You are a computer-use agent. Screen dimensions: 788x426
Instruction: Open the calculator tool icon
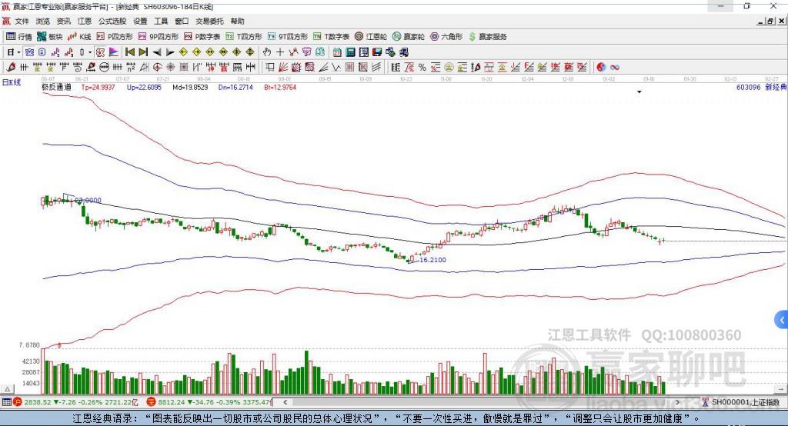click(350, 52)
